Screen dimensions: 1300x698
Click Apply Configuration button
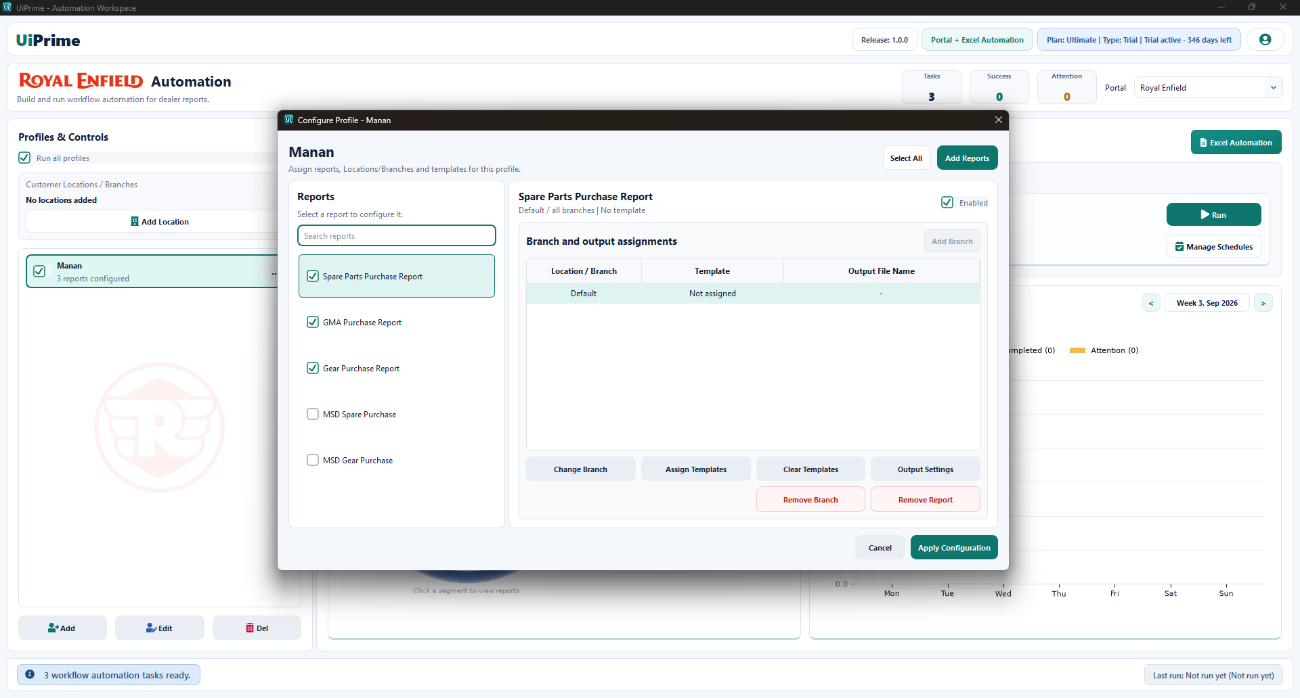953,547
